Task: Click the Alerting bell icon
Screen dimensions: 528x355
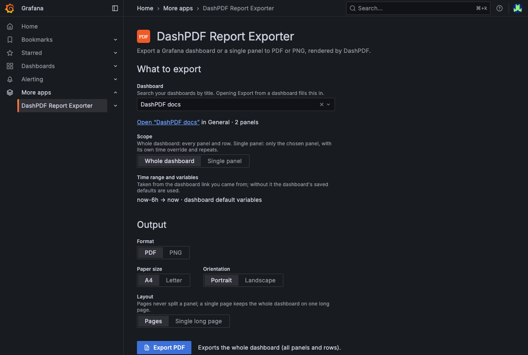Action: pos(10,79)
